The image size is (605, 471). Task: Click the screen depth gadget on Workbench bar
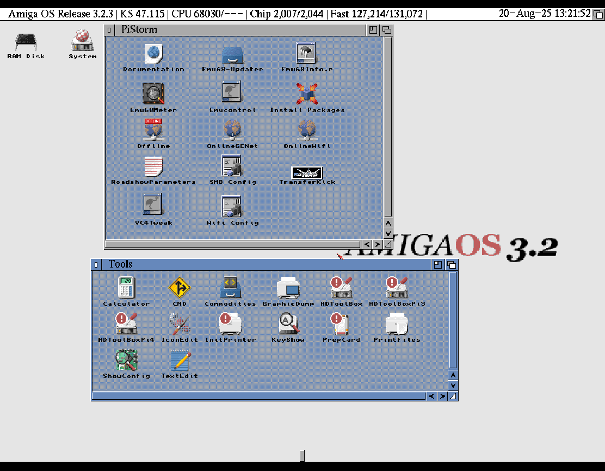(x=598, y=14)
